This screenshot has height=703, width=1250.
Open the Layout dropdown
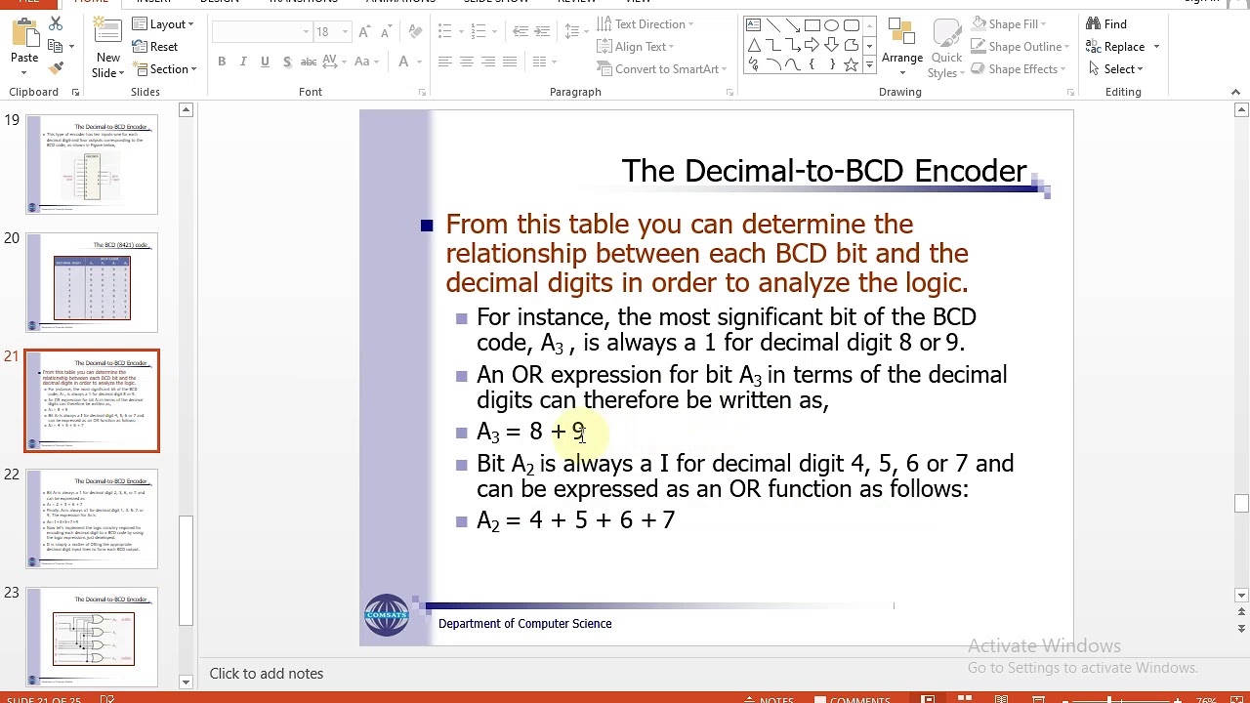pyautogui.click(x=163, y=23)
